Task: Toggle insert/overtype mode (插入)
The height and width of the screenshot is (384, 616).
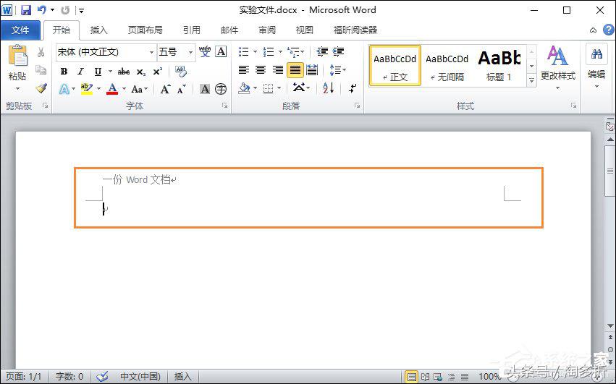Action: 182,376
